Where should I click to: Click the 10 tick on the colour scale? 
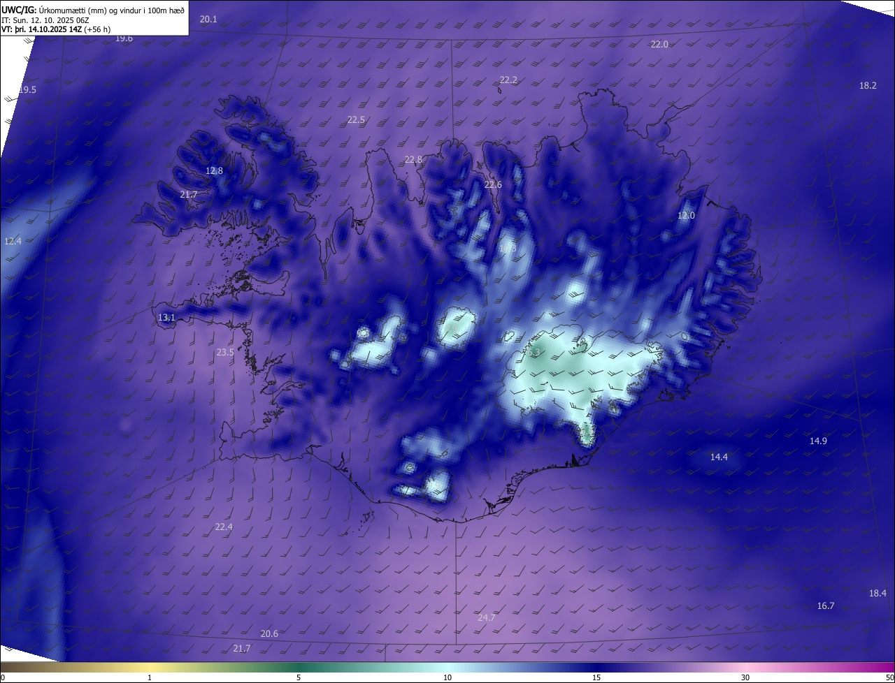tap(447, 677)
